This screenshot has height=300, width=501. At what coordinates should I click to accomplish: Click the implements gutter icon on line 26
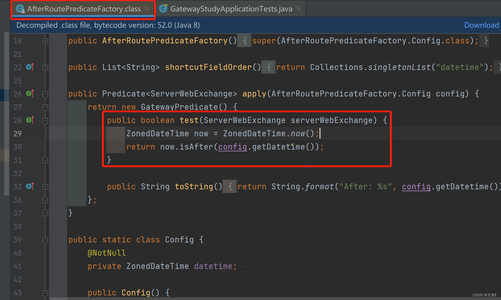[30, 93]
